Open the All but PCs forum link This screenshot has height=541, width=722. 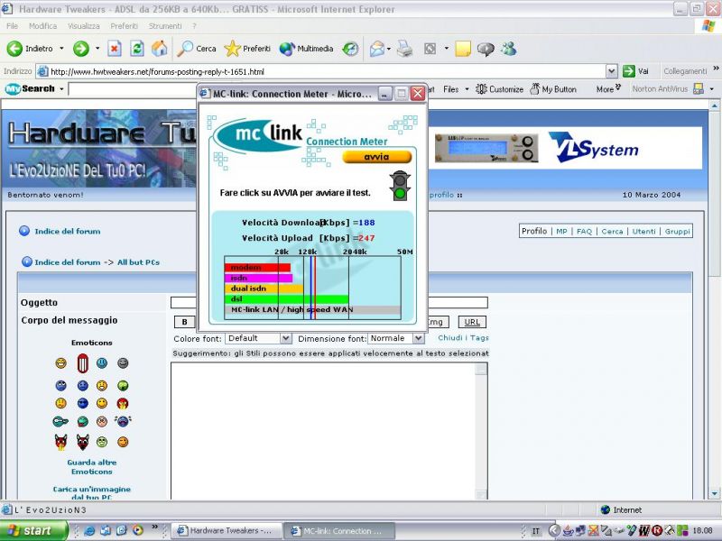[138, 262]
